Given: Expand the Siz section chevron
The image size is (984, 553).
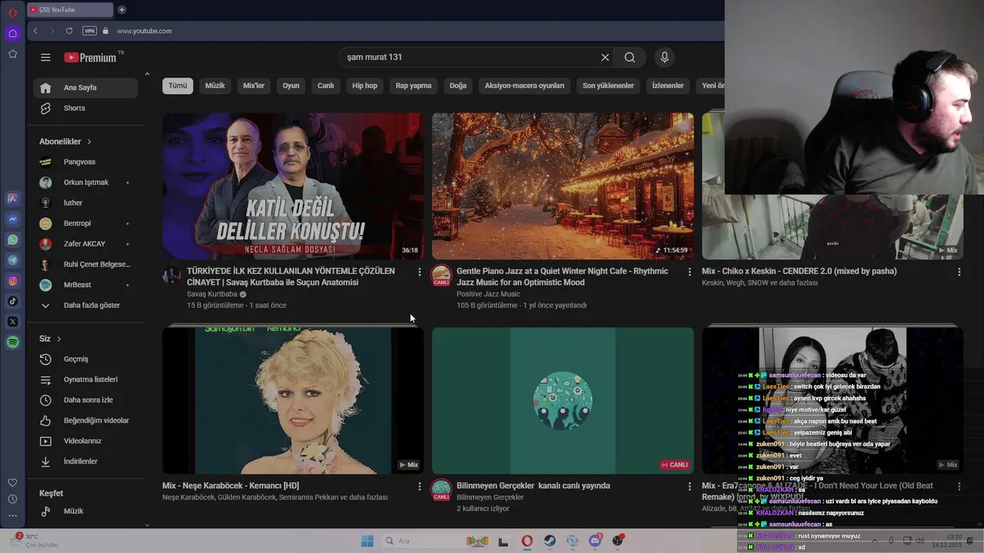Looking at the screenshot, I should (x=58, y=339).
